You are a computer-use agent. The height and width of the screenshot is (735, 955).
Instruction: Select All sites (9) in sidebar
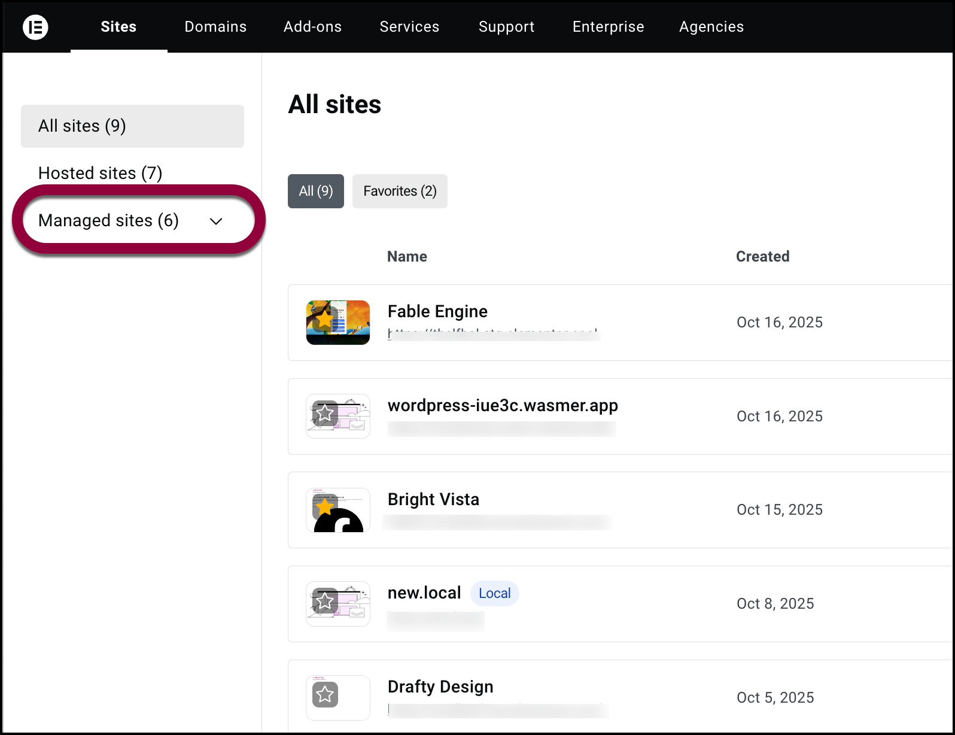pyautogui.click(x=132, y=126)
